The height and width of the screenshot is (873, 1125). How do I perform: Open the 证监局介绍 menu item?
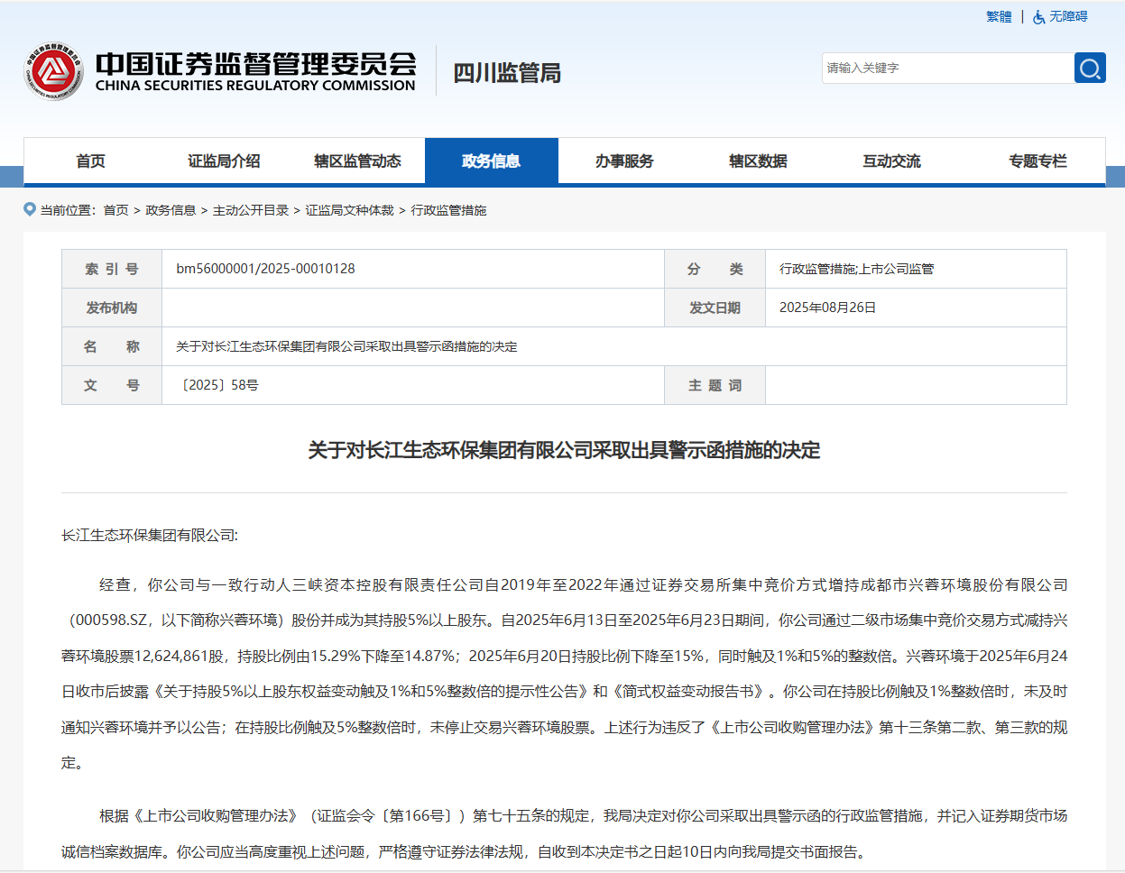(x=224, y=161)
